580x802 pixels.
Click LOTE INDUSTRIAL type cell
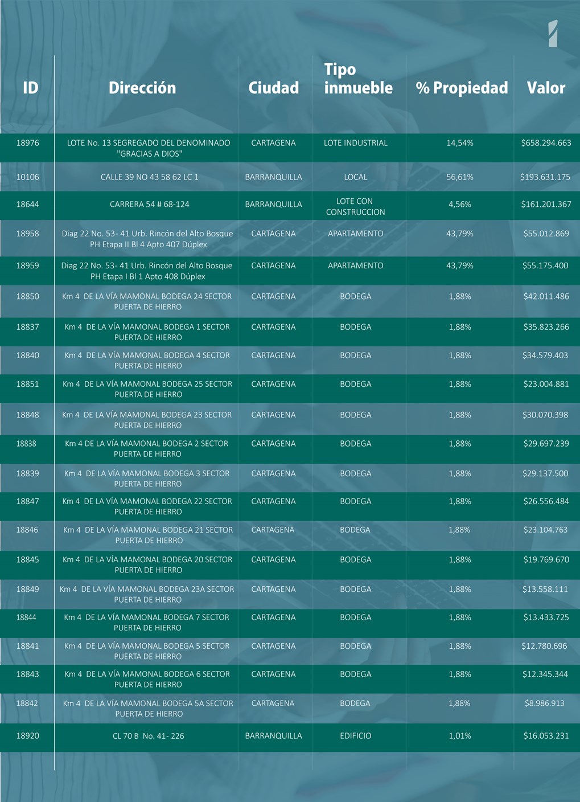point(356,143)
